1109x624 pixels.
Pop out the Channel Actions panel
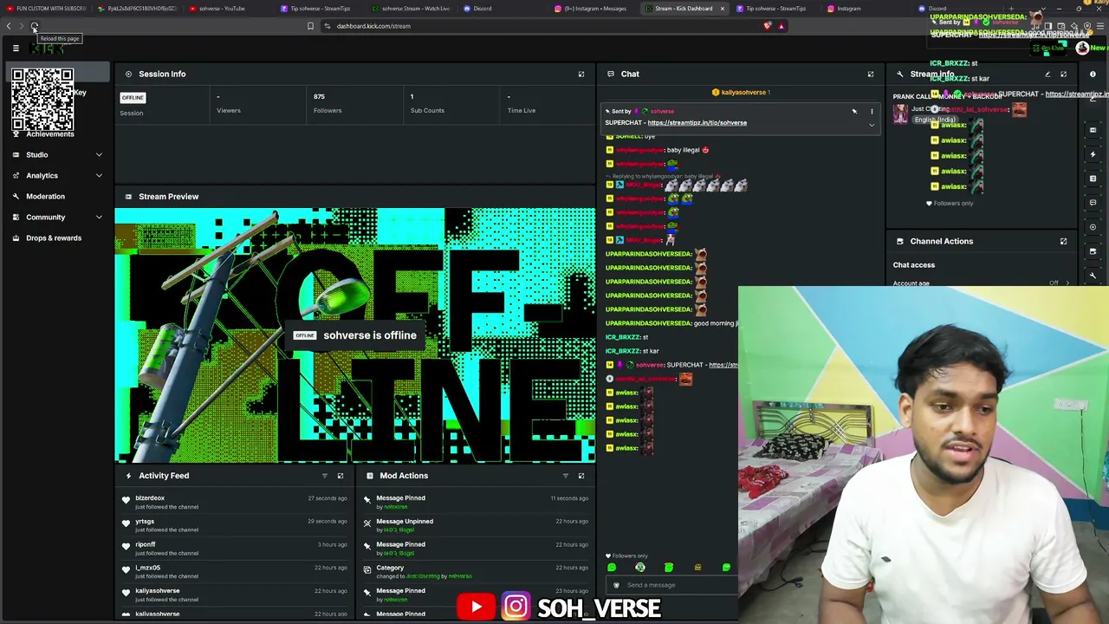click(1064, 241)
